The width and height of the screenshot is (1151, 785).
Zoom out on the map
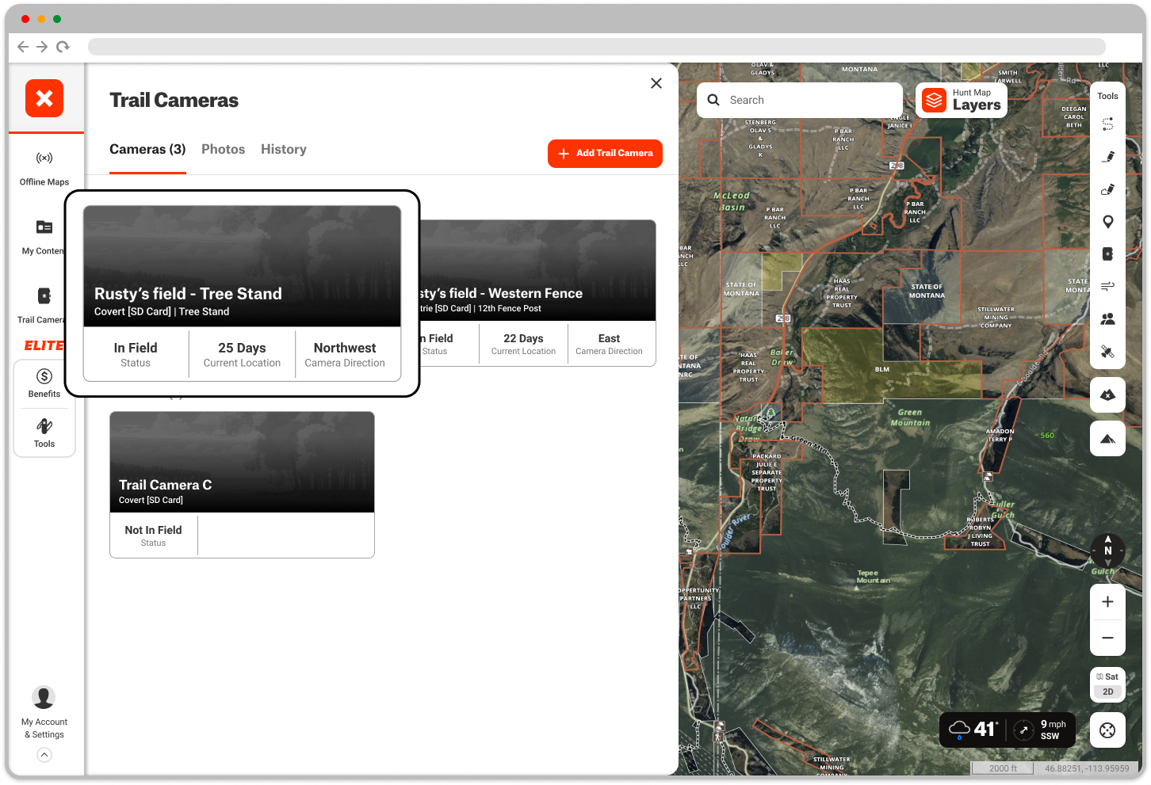point(1107,638)
